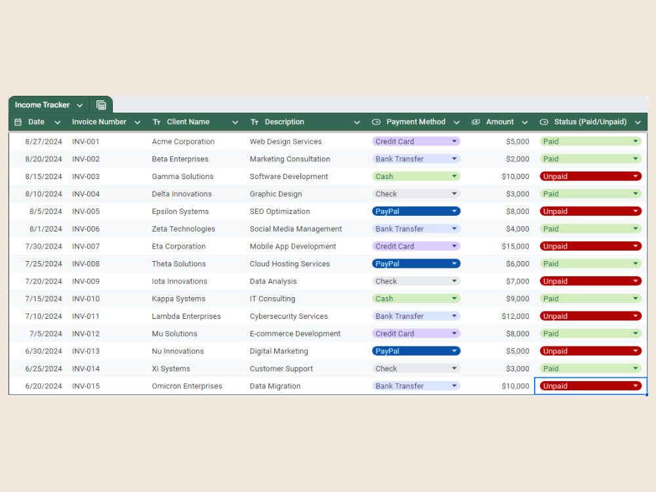The height and width of the screenshot is (492, 656).
Task: Open Paid status chip for INV-012
Action: click(x=591, y=333)
